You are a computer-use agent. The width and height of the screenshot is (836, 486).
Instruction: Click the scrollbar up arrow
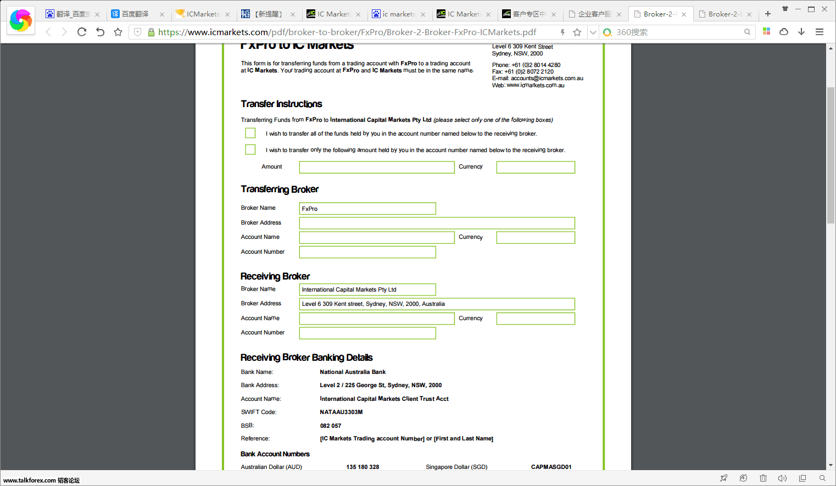coord(831,48)
